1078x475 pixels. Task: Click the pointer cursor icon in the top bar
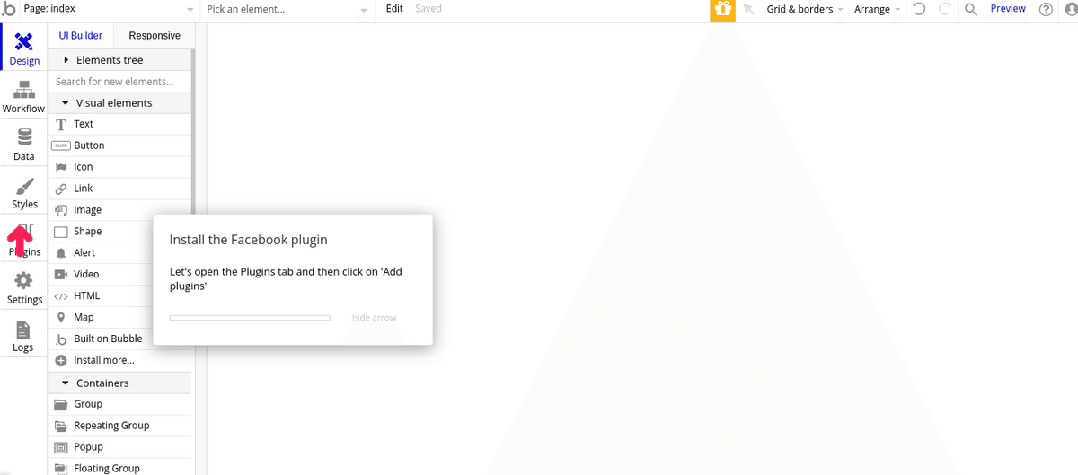tap(748, 9)
